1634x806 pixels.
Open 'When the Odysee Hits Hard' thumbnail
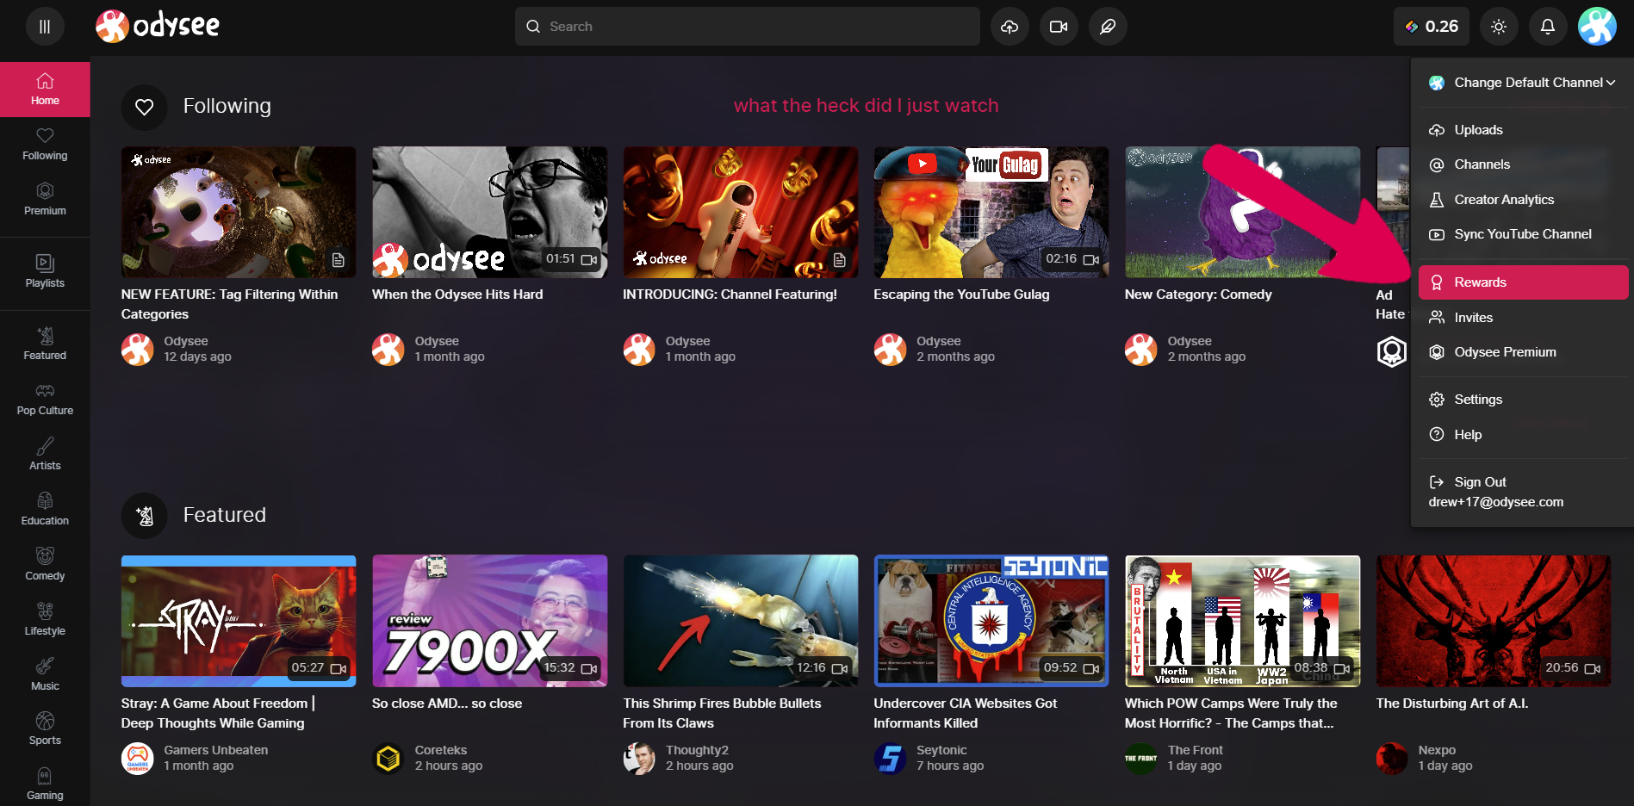pyautogui.click(x=489, y=212)
